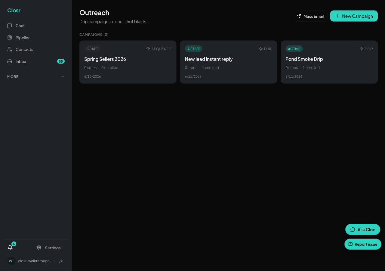Viewport: 385px width, 271px height.
Task: Open Chat from the sidebar
Action: (36, 26)
